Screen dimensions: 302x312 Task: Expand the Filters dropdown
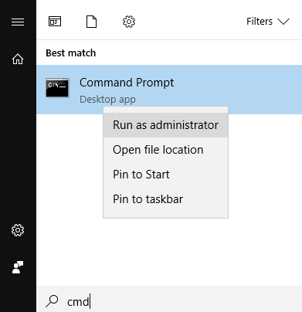tap(268, 22)
